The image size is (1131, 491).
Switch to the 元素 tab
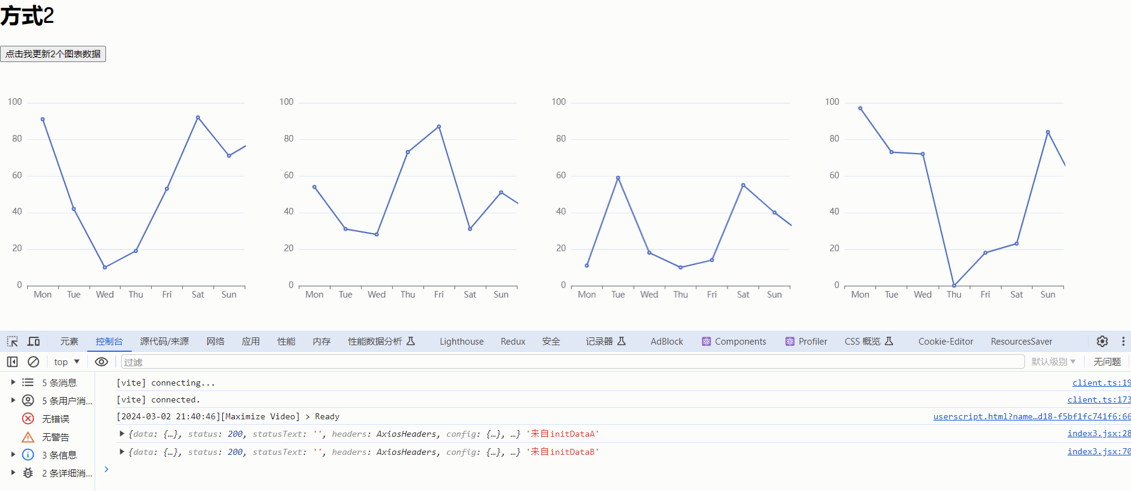tap(69, 342)
